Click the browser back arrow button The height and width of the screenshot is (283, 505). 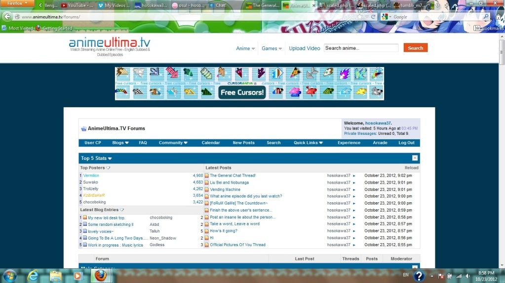click(x=7, y=17)
